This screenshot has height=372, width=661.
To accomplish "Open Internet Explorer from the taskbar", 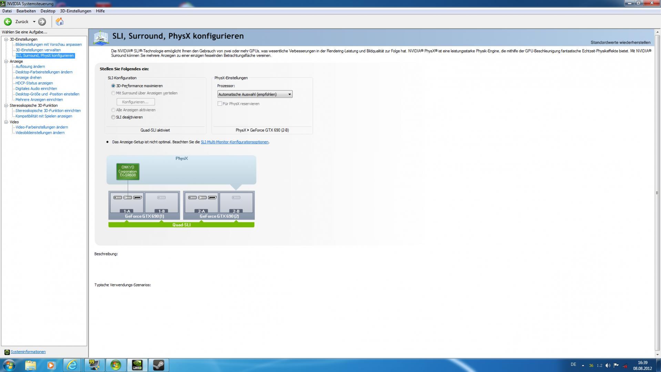I will (72, 365).
